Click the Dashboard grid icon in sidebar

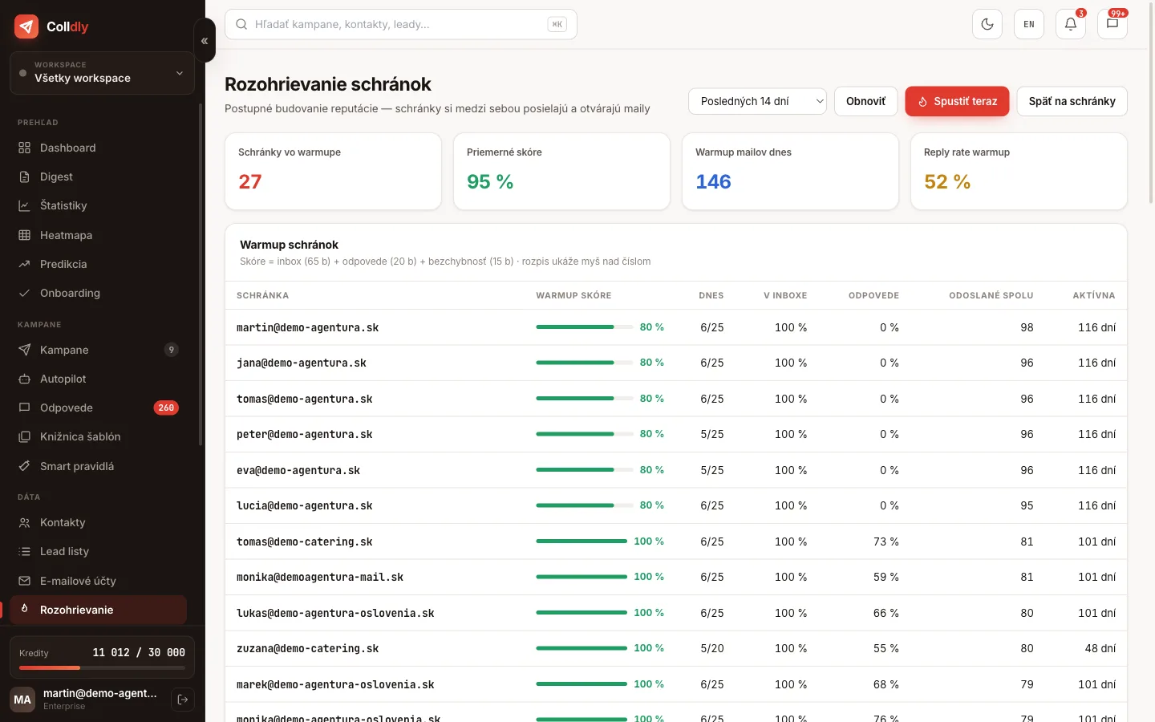pyautogui.click(x=25, y=148)
